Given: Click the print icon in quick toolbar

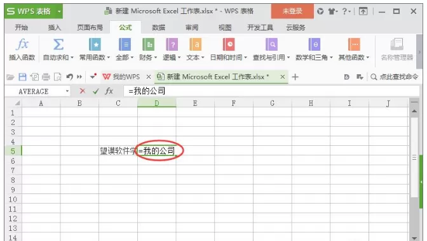Looking at the screenshot, I should [46, 77].
